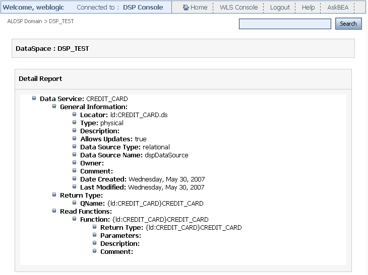Select the Date Created value
368x275 pixels.
(x=167, y=179)
